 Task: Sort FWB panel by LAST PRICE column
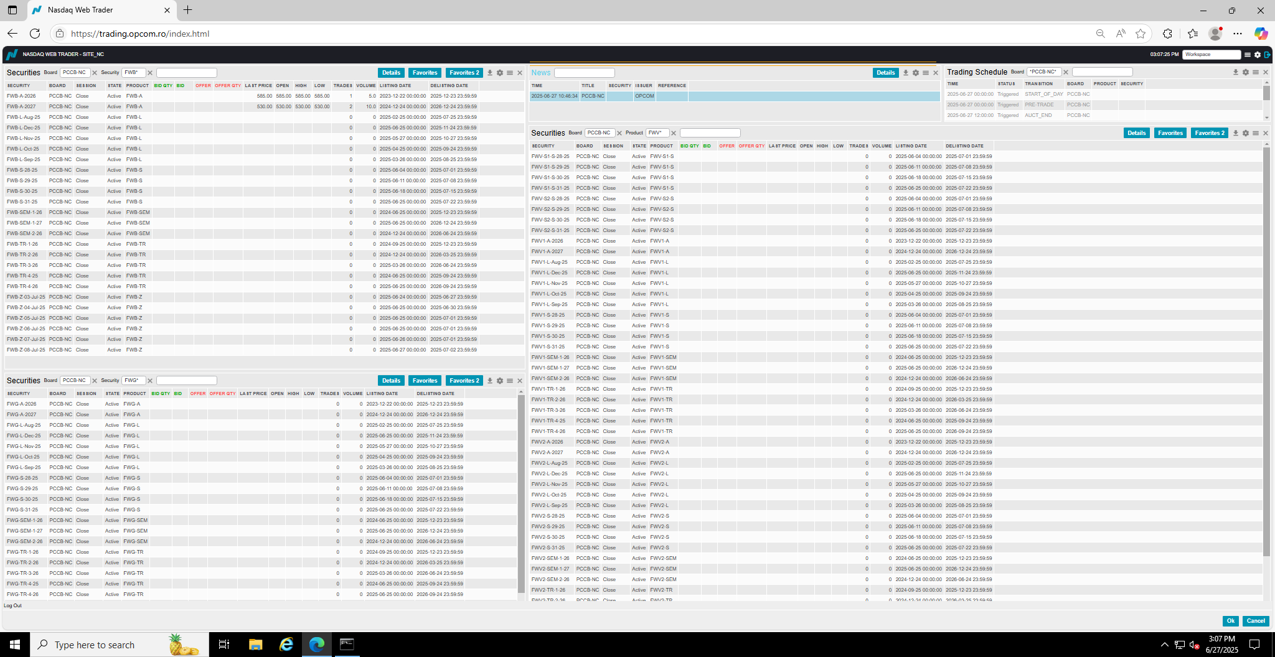pyautogui.click(x=258, y=86)
